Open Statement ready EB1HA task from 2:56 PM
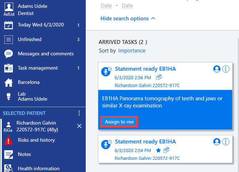Image resolution: width=239 pixels, height=172 pixels. pos(145,69)
